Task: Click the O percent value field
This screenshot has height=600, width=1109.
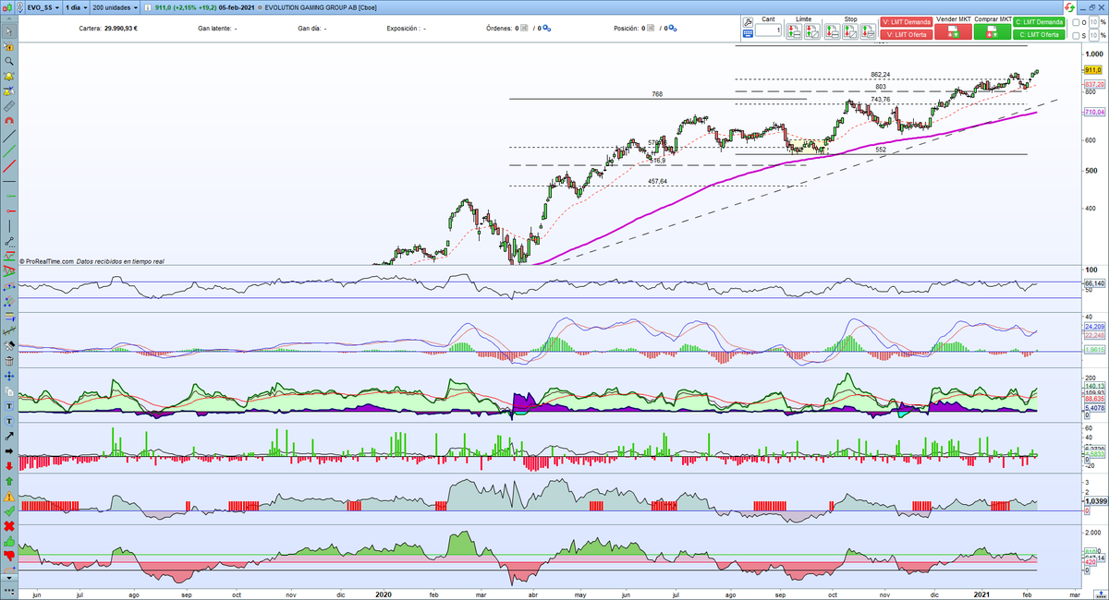Action: point(1093,22)
